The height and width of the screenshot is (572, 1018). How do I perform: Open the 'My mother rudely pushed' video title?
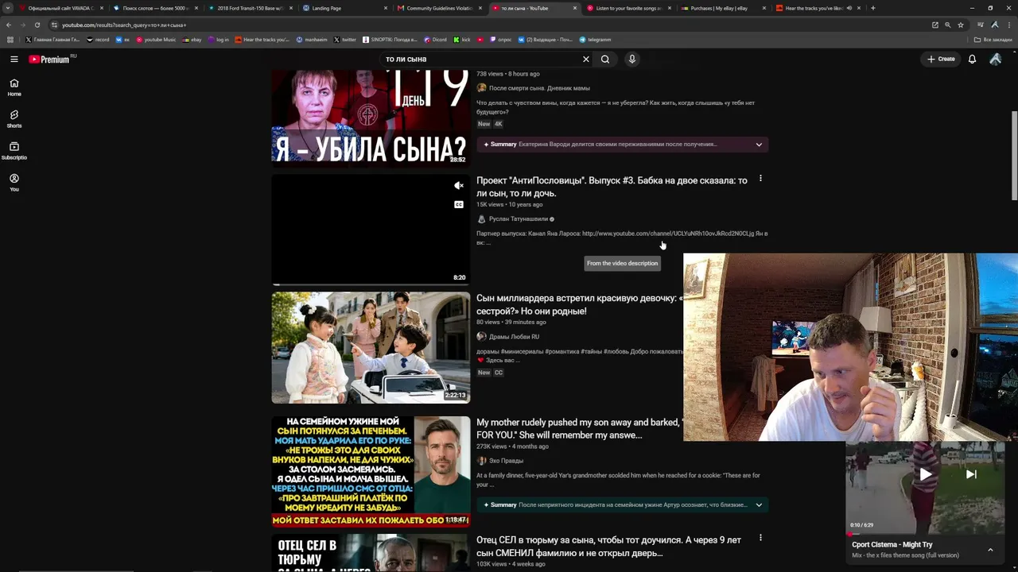578,429
